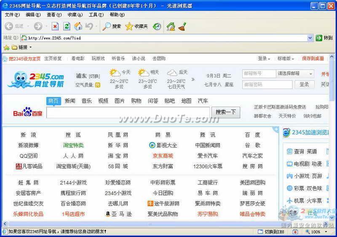The height and width of the screenshot is (237, 337).
Task: Click the 邮箱密码 input field
Action: 267,84
